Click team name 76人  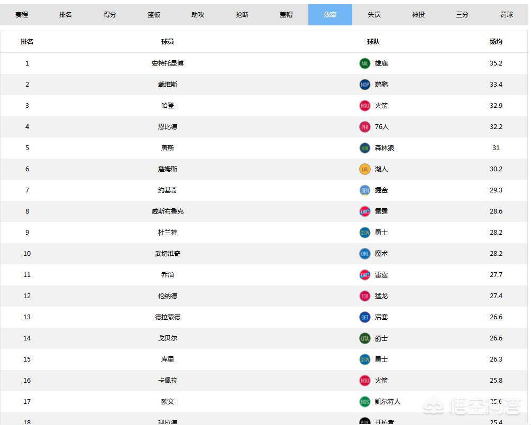pos(382,126)
